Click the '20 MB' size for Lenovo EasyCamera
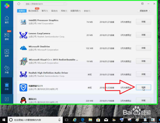Image resolution: width=160 pixels, height=123 pixels. click(x=90, y=35)
